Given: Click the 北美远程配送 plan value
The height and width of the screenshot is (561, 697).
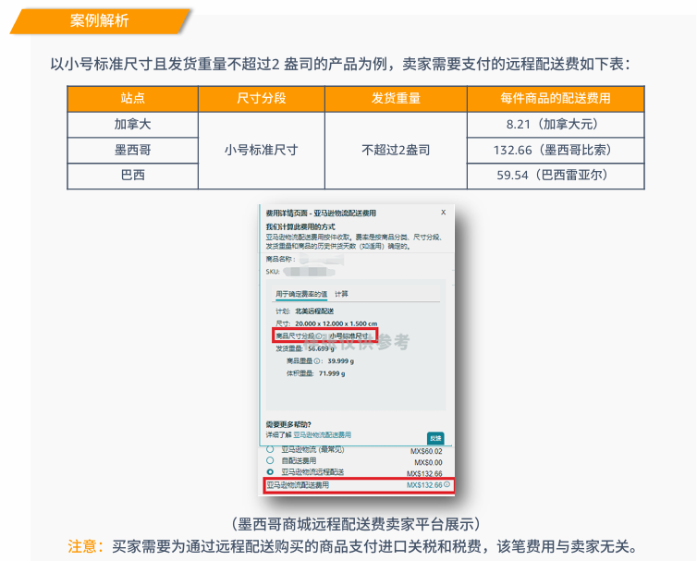Looking at the screenshot, I should coord(314,311).
